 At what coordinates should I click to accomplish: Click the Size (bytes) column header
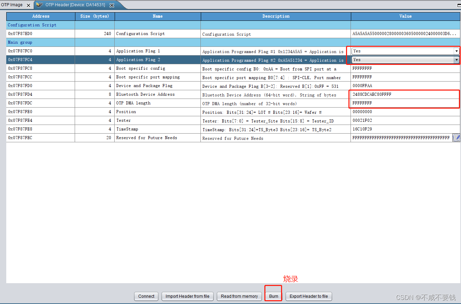tap(95, 16)
